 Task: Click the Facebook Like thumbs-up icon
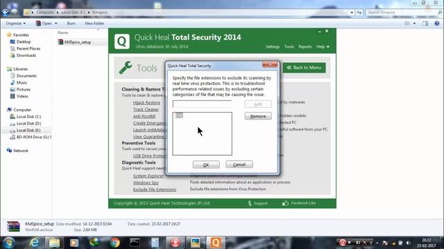285,203
